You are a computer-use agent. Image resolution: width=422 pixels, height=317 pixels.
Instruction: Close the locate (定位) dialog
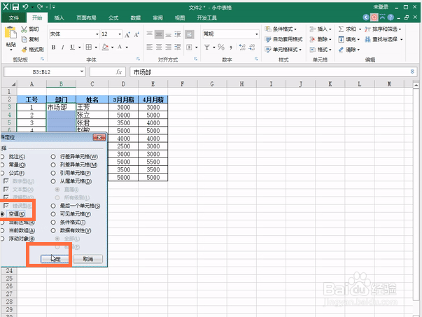tap(99, 137)
